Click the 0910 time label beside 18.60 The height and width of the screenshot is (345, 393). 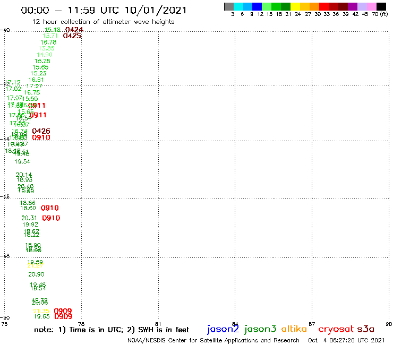[49, 208]
